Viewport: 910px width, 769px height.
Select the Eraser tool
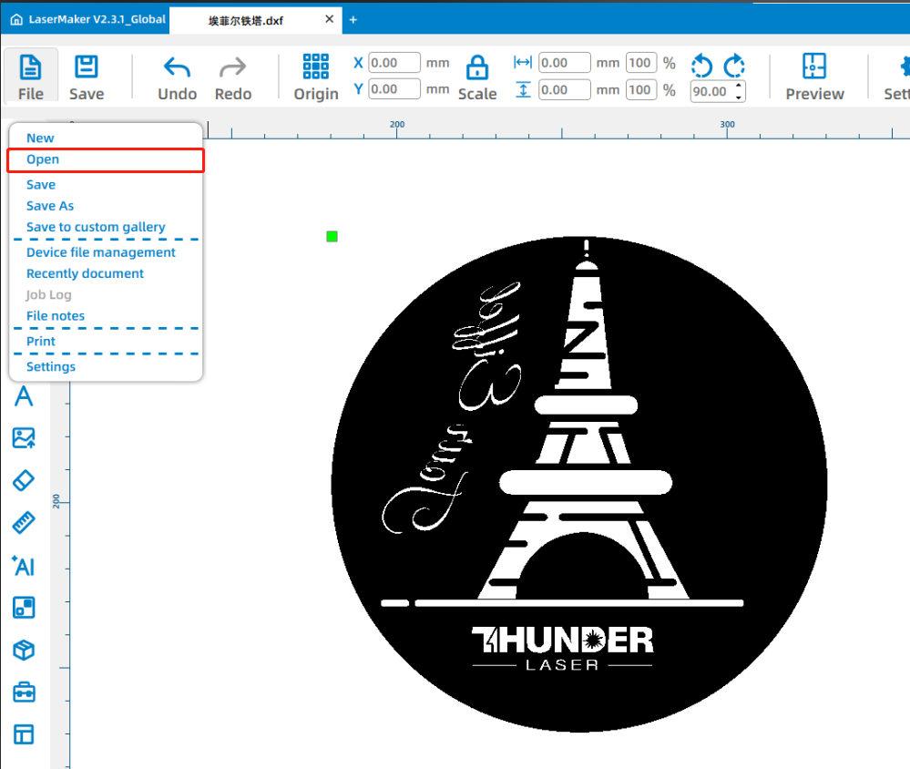click(x=24, y=480)
